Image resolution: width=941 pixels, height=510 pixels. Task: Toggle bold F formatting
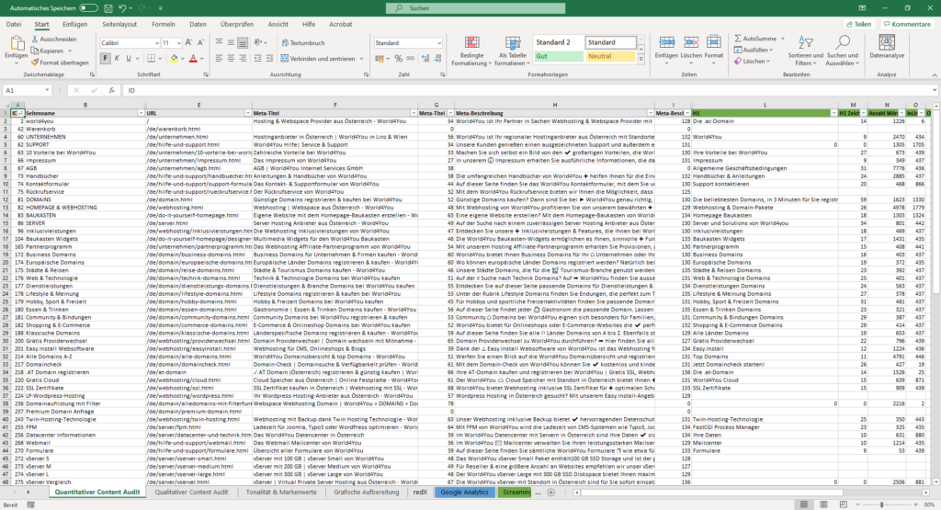coord(106,59)
